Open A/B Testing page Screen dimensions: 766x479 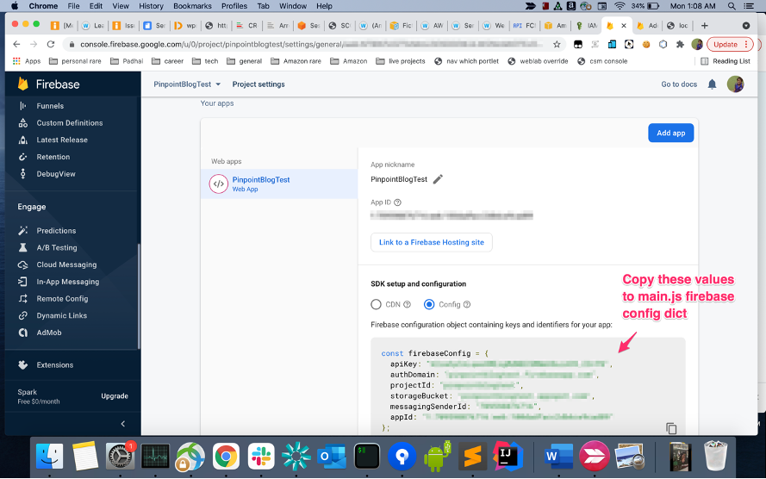[x=57, y=248]
